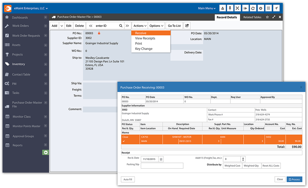Click the Projects trophy icon
Image resolution: width=308 pixels, height=188 pixels.
[7, 55]
